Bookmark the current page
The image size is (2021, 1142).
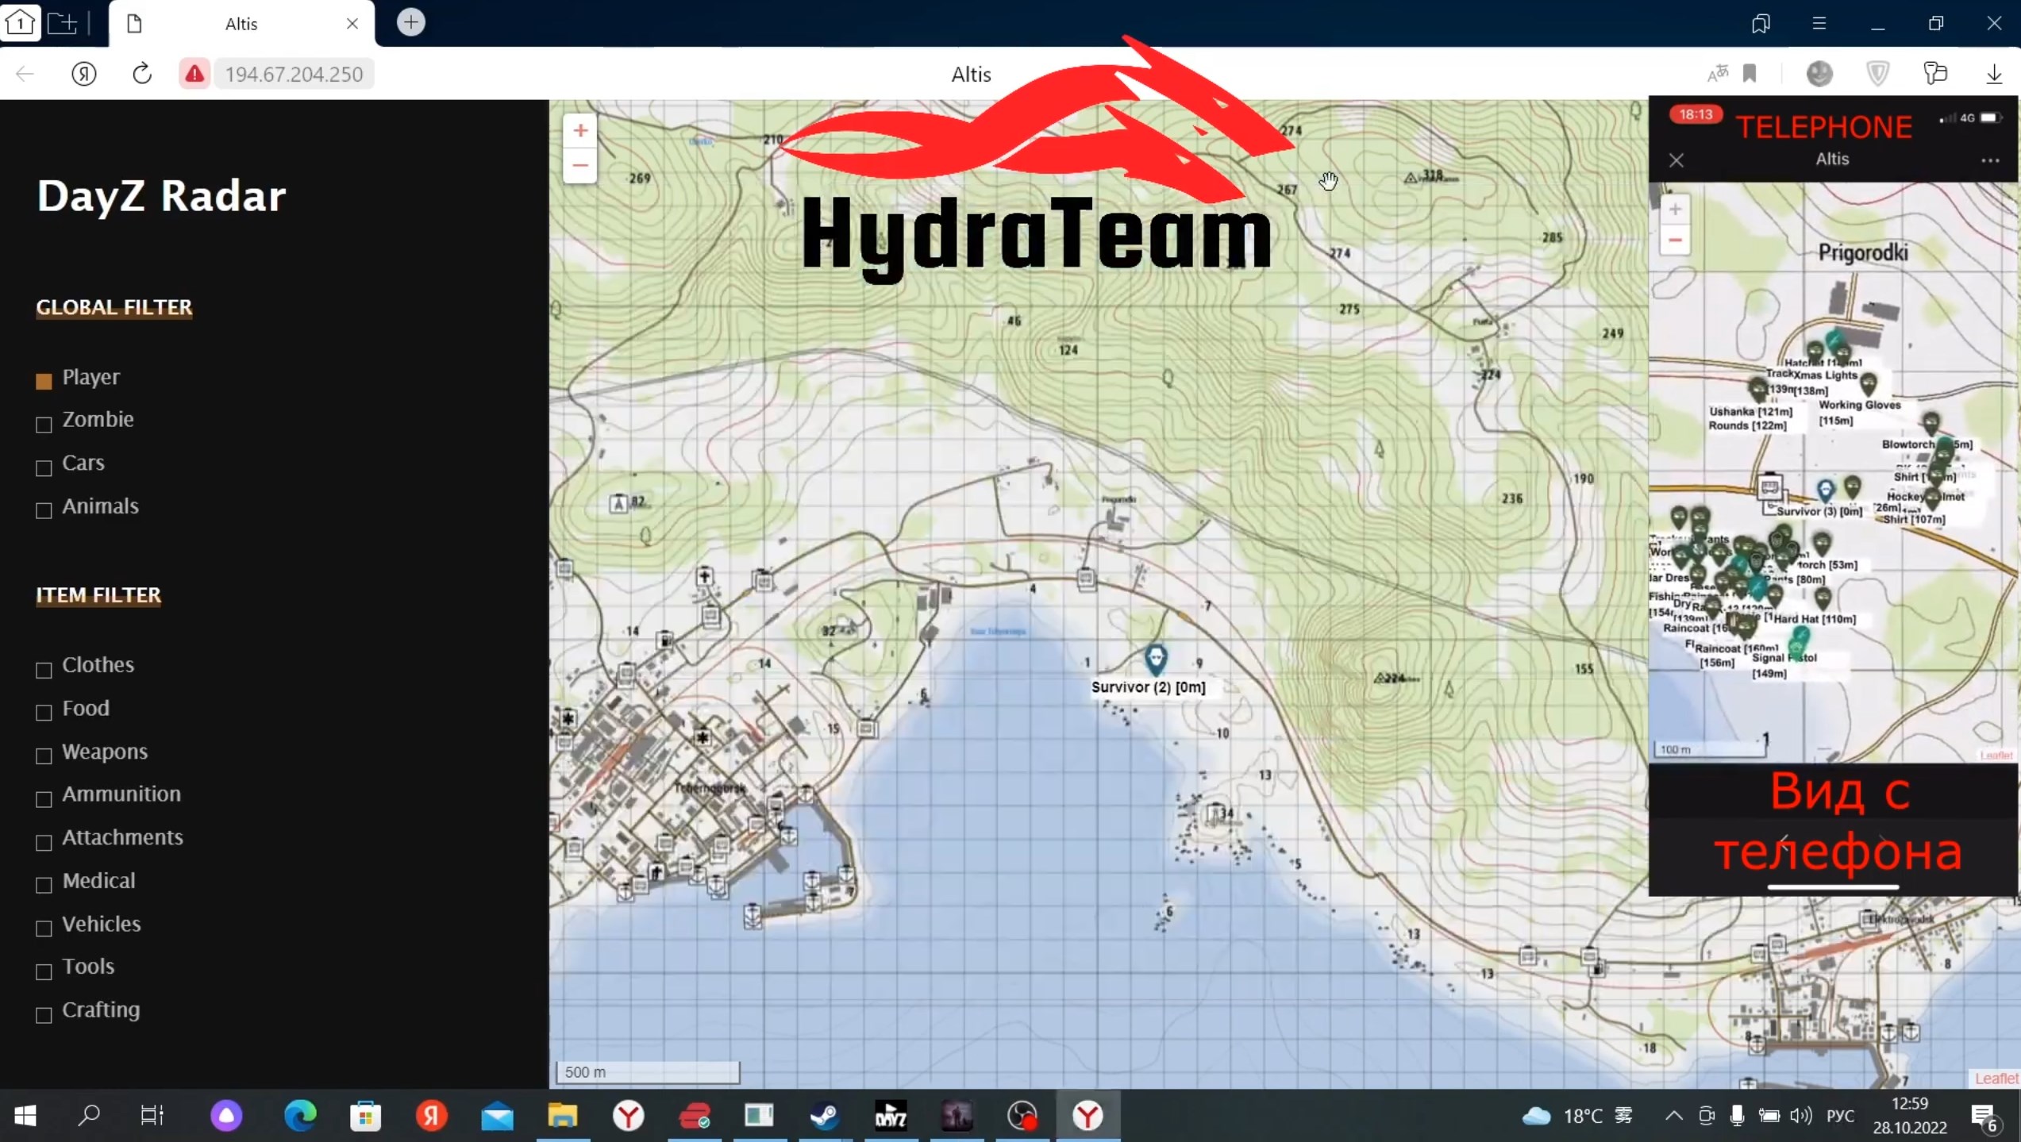click(1750, 74)
